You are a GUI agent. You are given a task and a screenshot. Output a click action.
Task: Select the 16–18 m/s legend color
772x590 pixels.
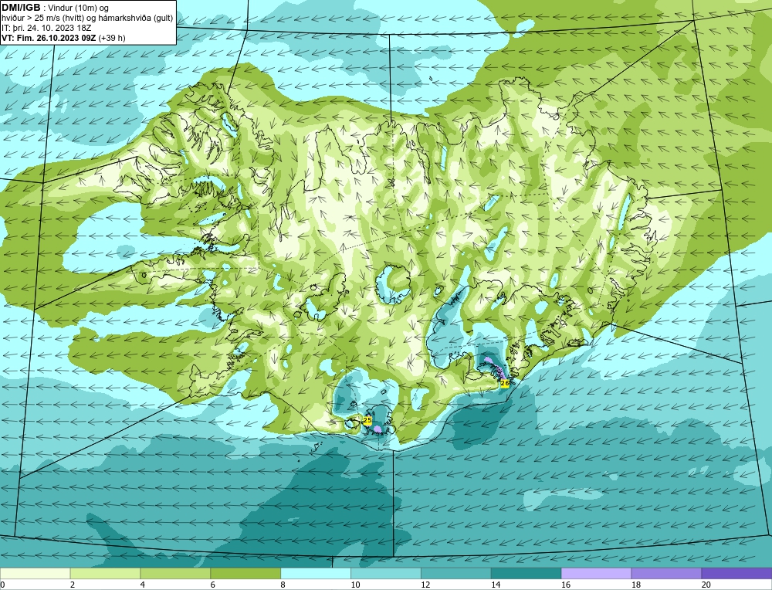click(x=596, y=573)
